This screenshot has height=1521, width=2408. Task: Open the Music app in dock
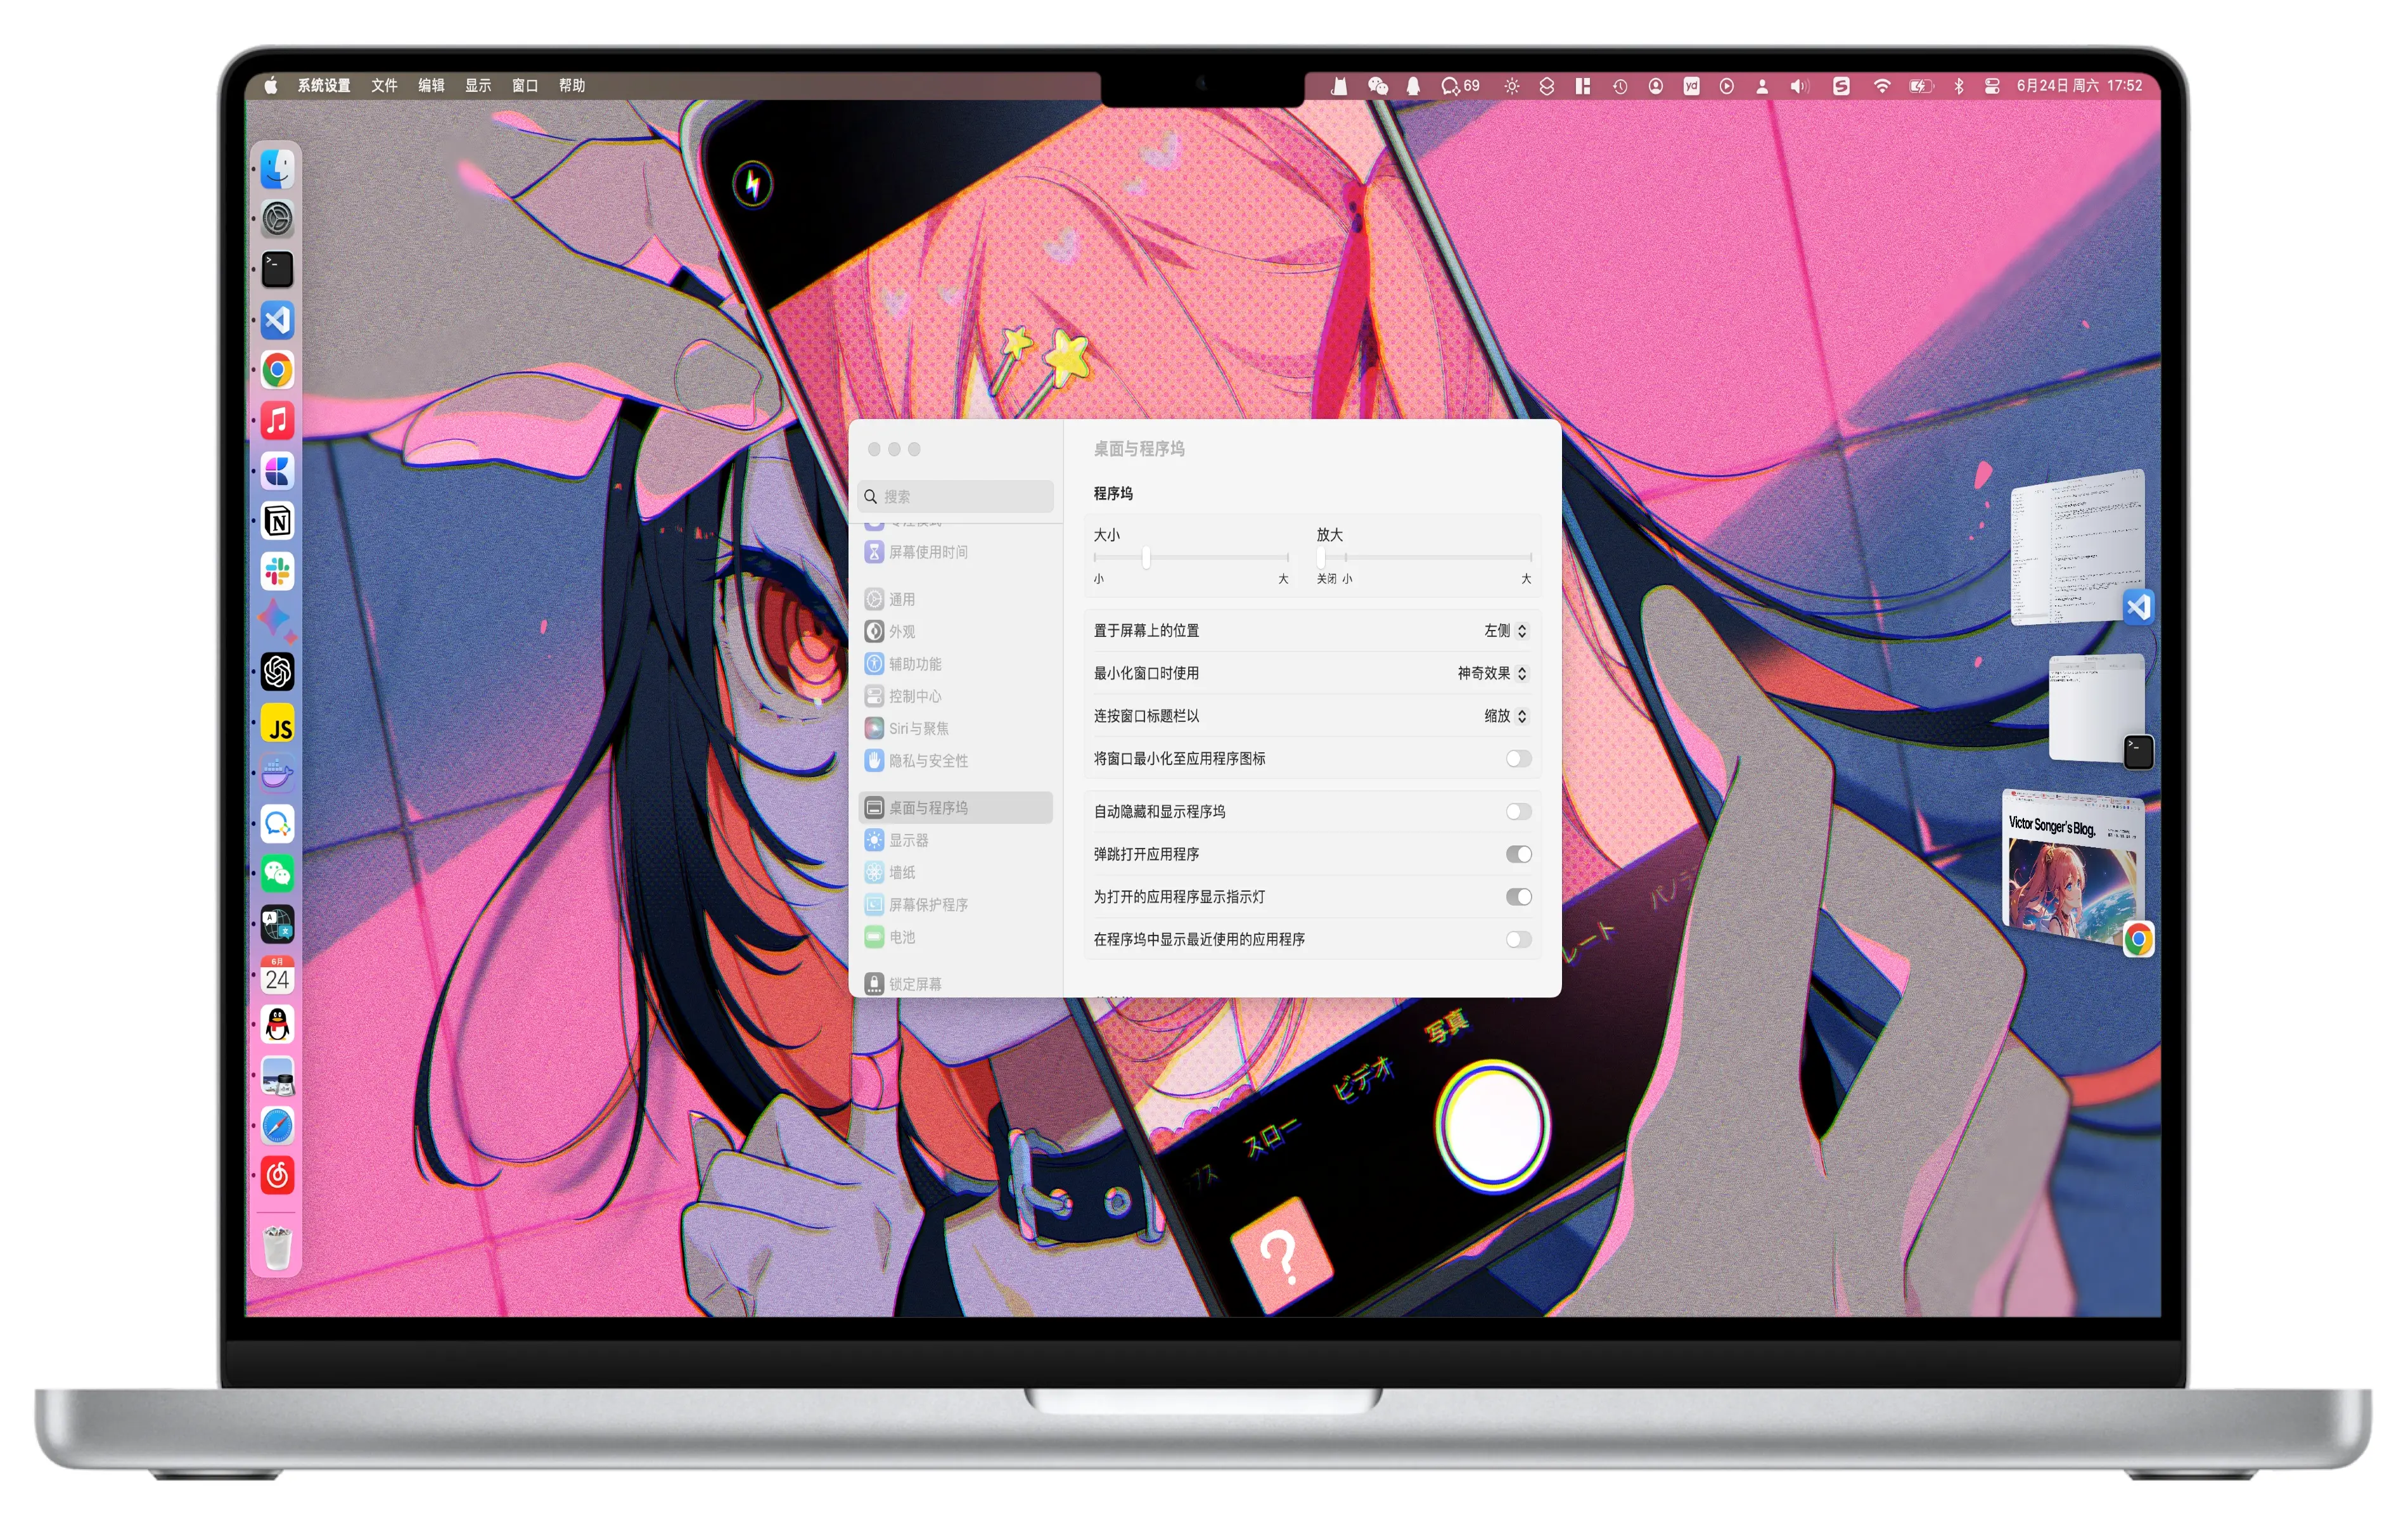[x=277, y=420]
